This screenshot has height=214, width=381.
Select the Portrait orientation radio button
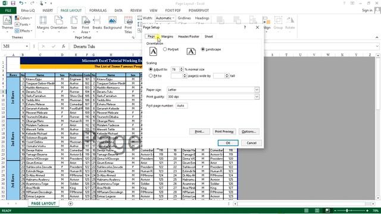click(x=165, y=49)
